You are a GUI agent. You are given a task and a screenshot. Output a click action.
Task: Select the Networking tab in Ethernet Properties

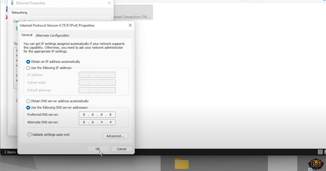(19, 12)
